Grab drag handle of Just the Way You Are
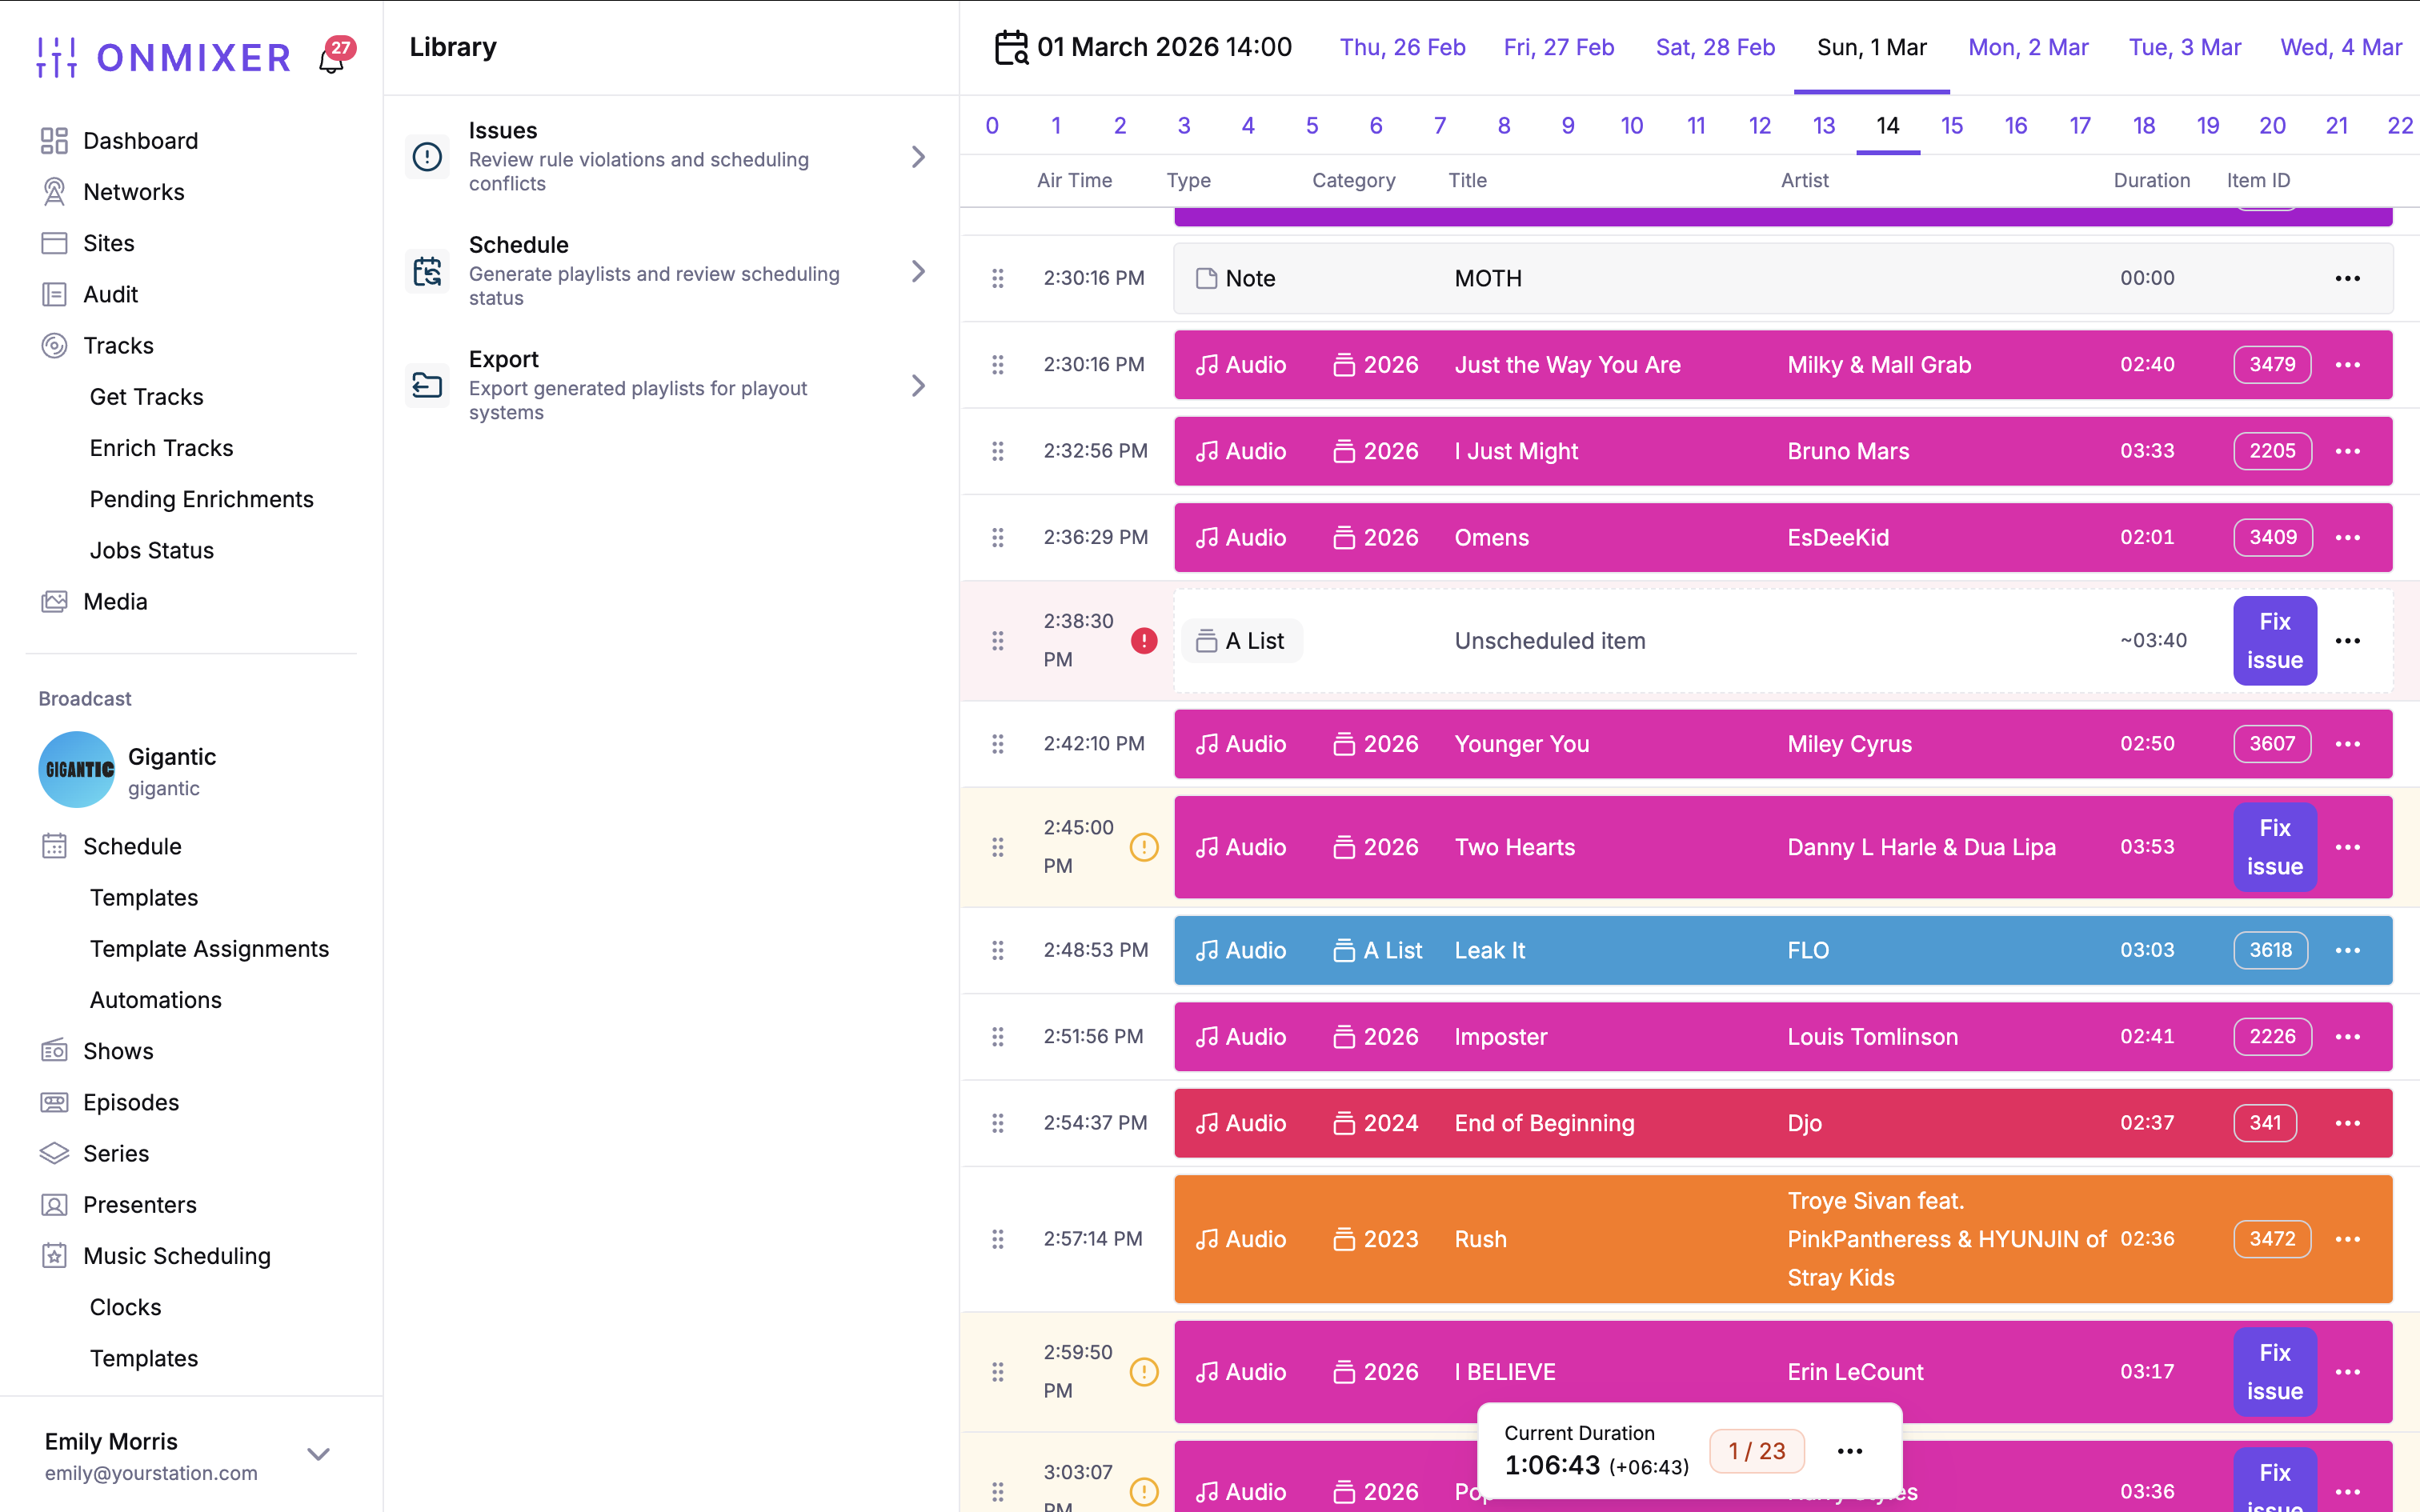 click(x=997, y=365)
